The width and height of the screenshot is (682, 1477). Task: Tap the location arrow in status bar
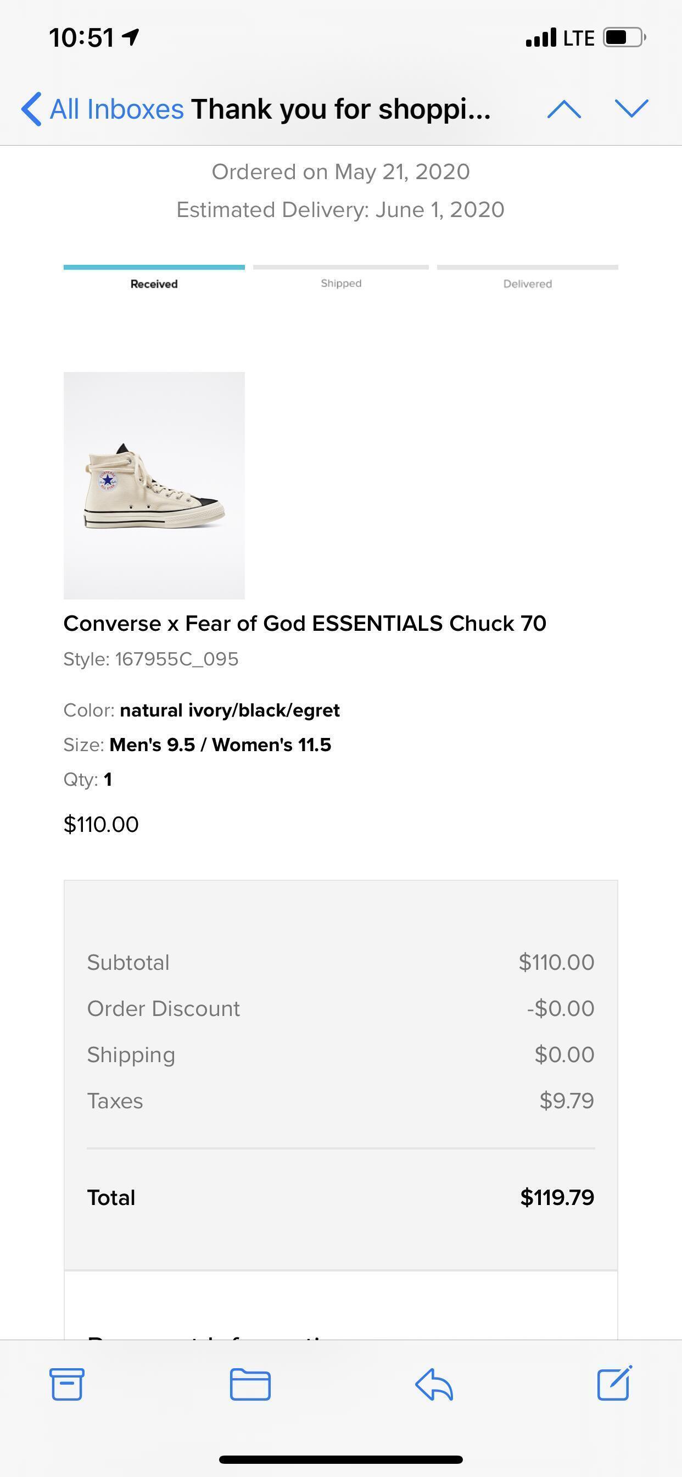131,38
